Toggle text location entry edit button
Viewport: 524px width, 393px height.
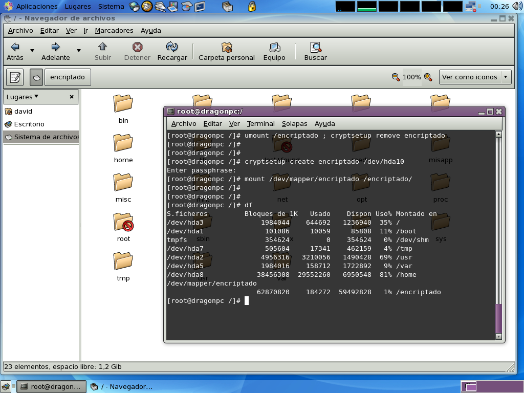pyautogui.click(x=15, y=77)
